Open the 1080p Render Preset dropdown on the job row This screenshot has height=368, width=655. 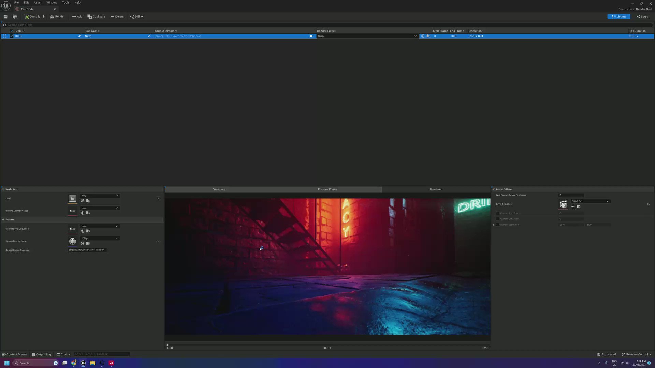367,36
